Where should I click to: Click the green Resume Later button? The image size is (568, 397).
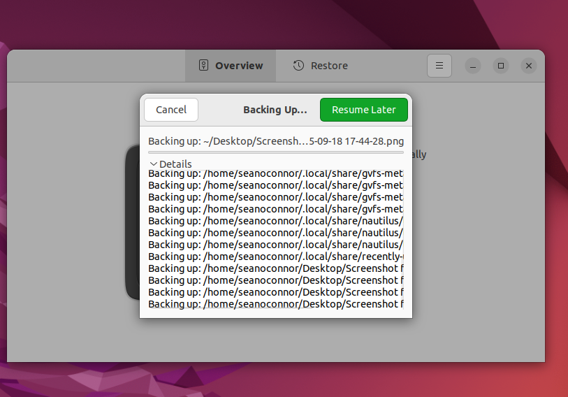pyautogui.click(x=364, y=110)
